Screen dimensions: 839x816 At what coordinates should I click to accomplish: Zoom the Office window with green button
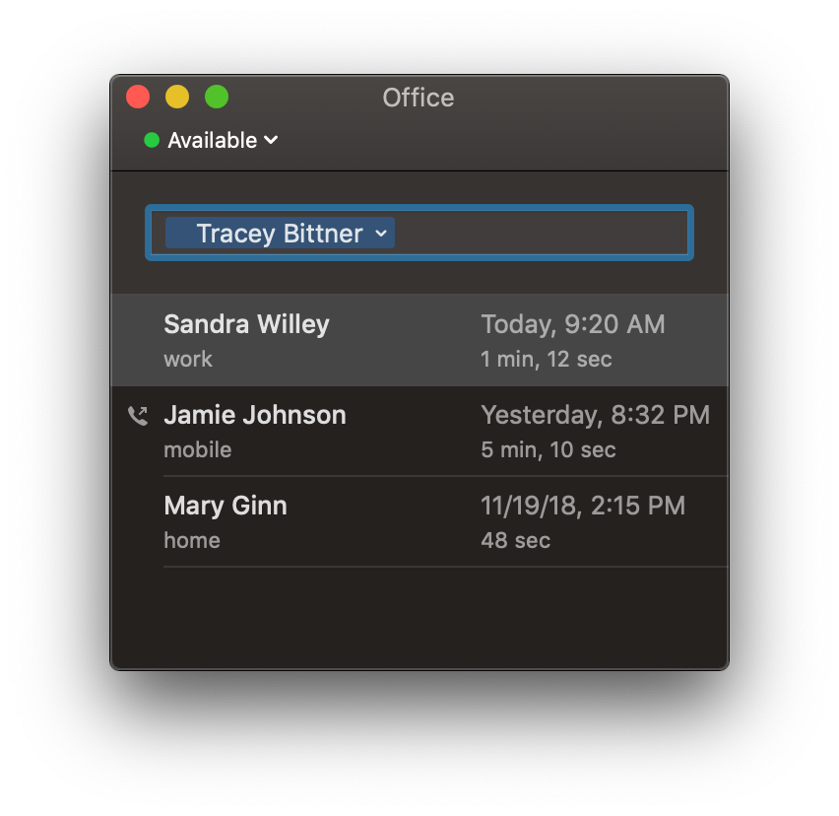coord(217,97)
